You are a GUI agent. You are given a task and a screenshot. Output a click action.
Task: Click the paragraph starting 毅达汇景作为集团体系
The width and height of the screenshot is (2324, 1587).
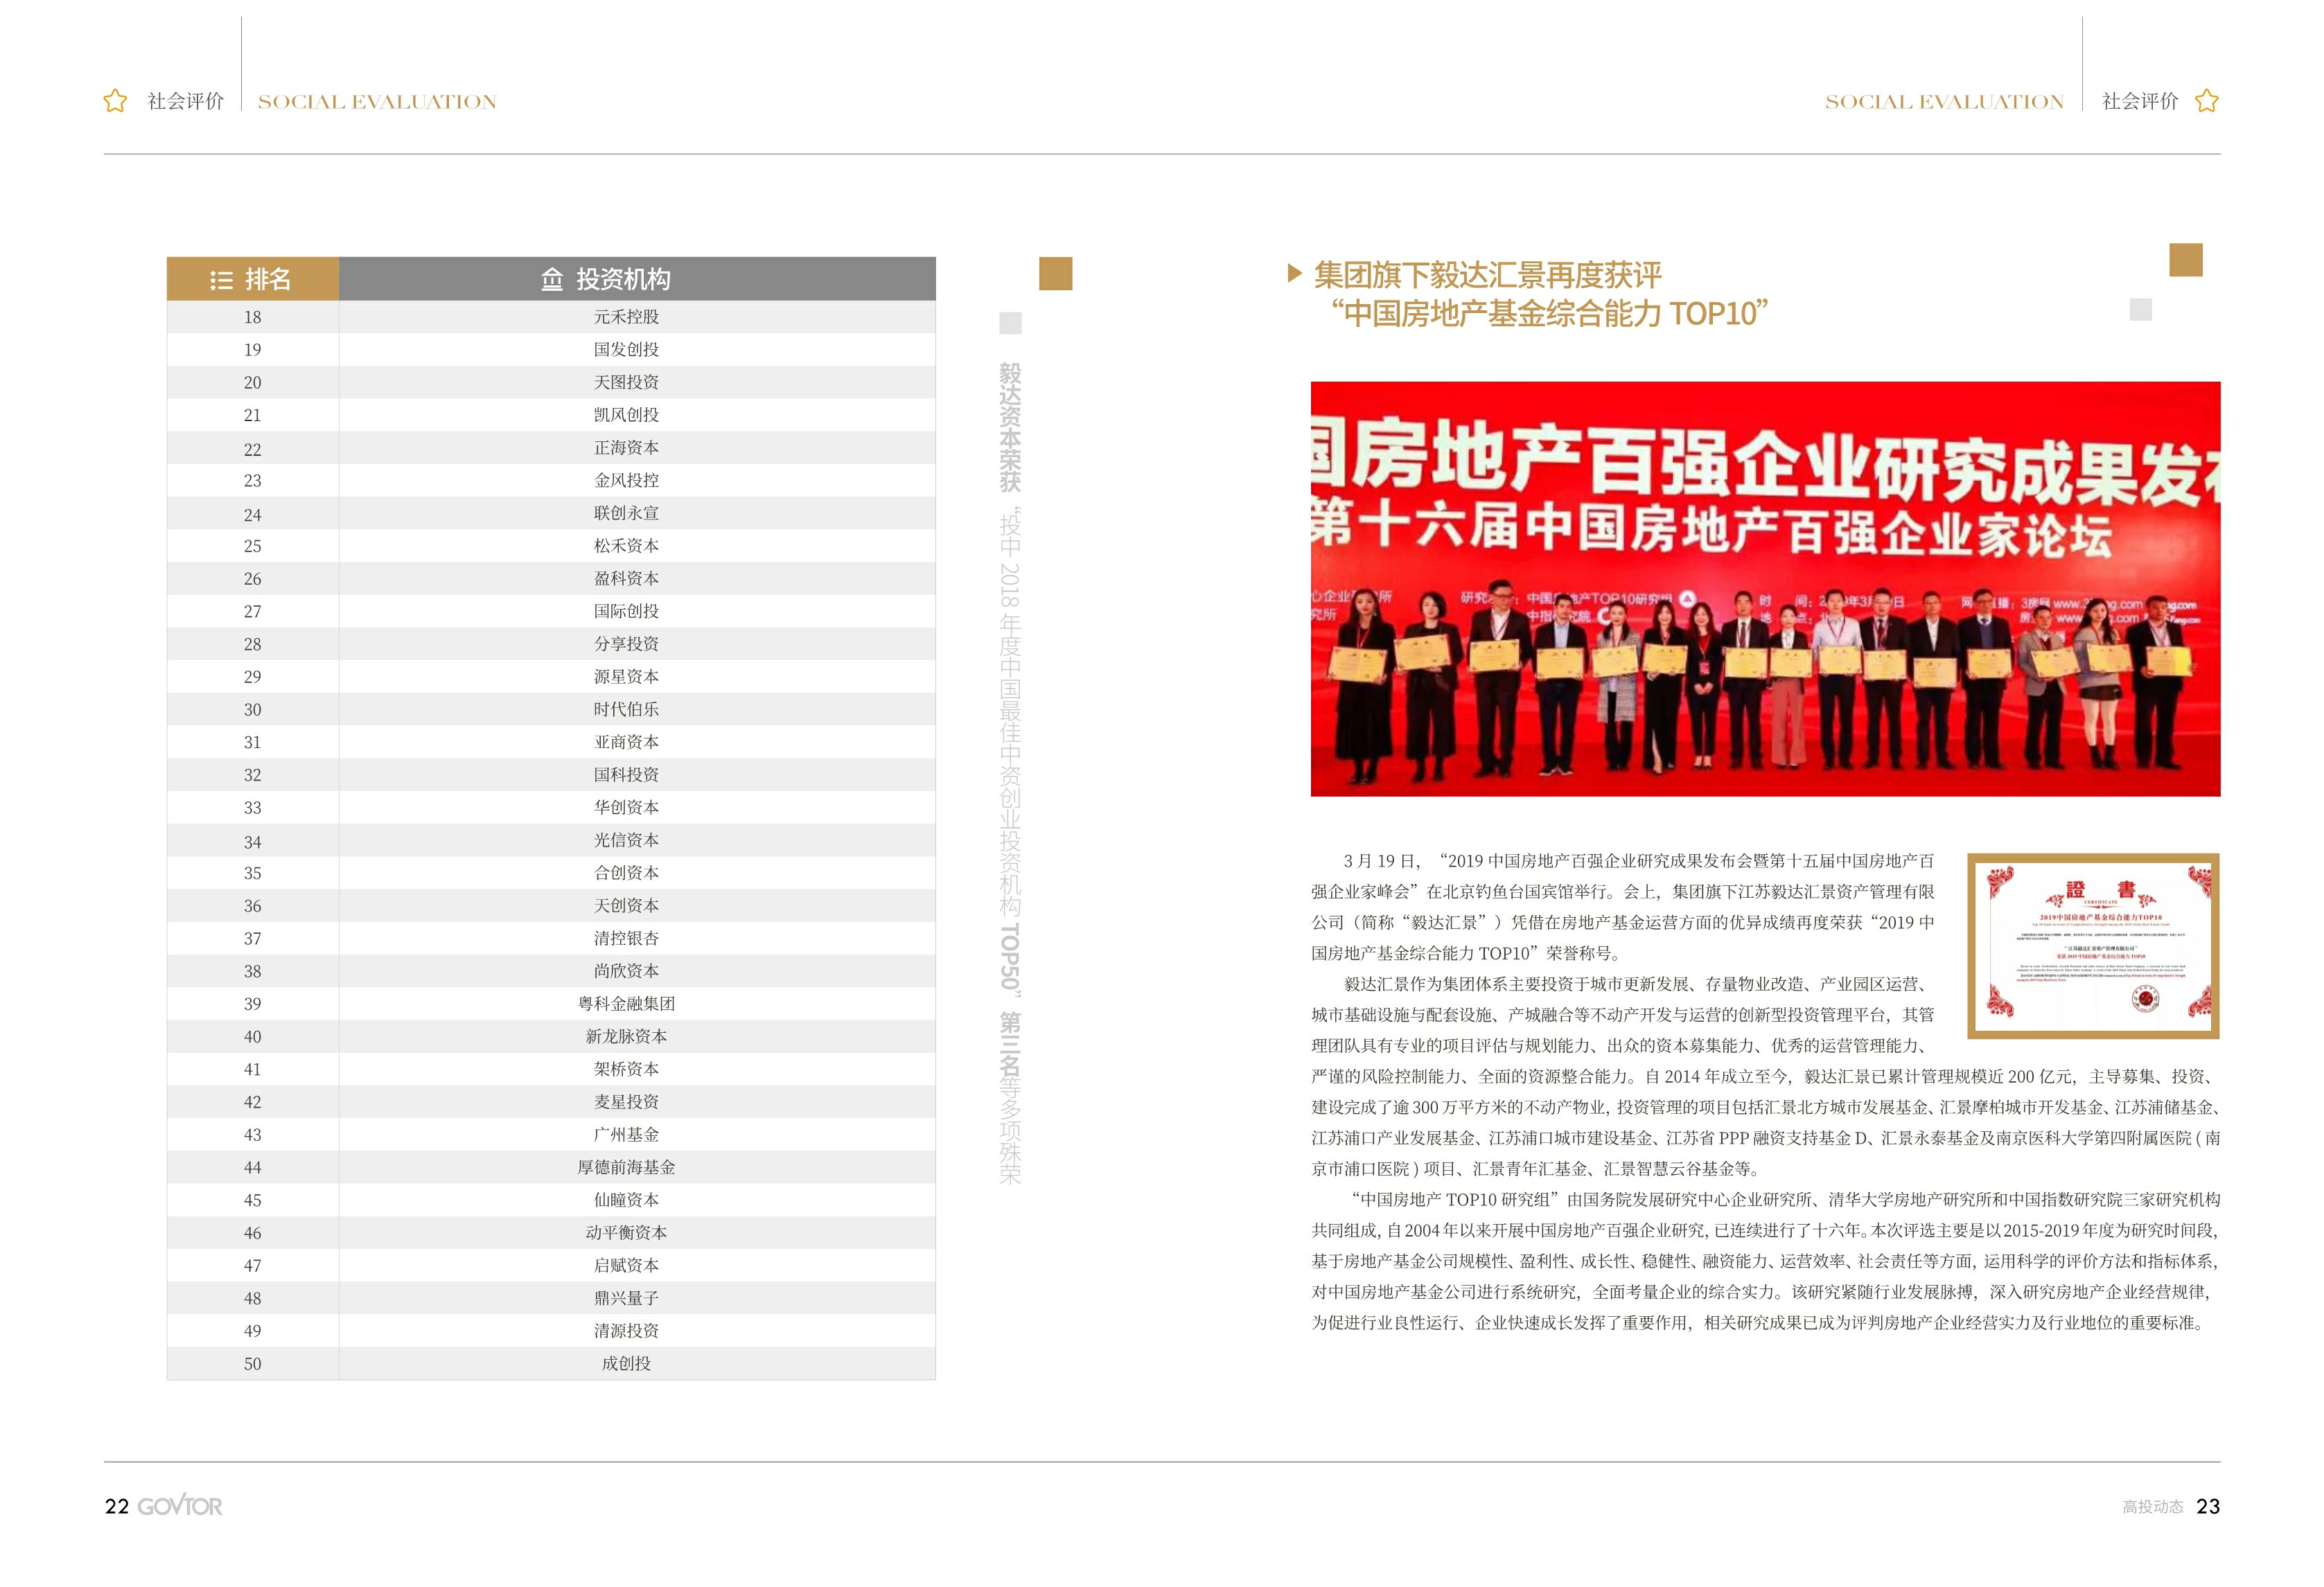[1765, 1076]
